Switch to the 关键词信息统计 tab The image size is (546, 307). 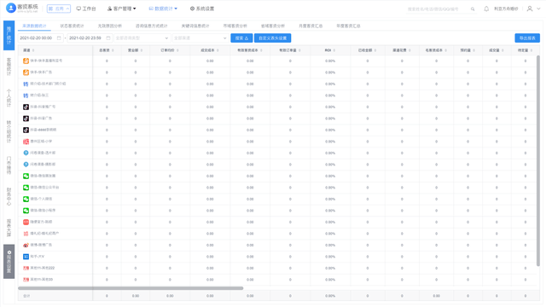click(195, 26)
